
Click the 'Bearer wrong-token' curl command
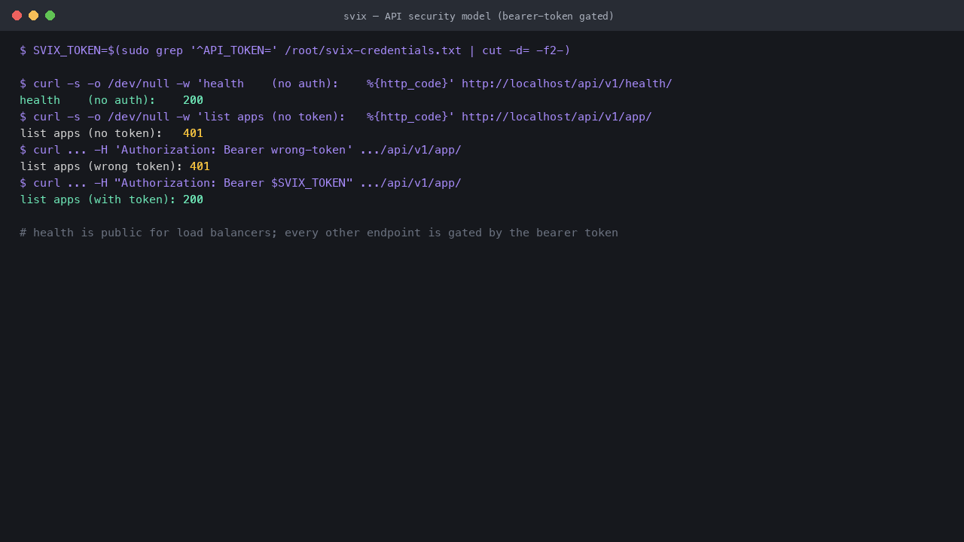(240, 150)
